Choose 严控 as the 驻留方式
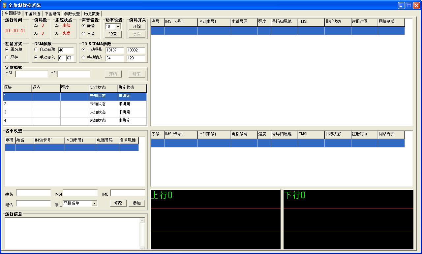The width and height of the screenshot is (422, 254). click(7, 57)
